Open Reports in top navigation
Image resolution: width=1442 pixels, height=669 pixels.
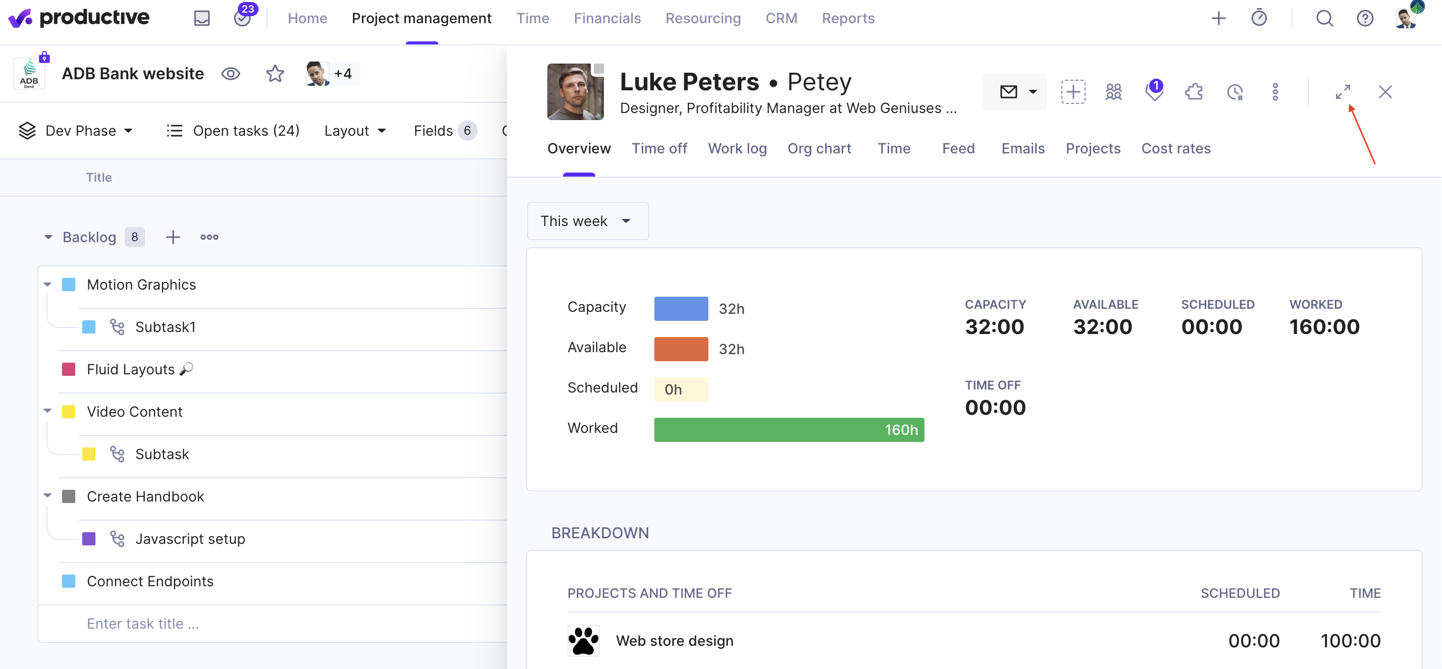(x=848, y=19)
